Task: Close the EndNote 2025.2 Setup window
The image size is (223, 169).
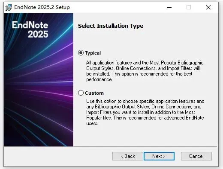Action: pyautogui.click(x=208, y=7)
